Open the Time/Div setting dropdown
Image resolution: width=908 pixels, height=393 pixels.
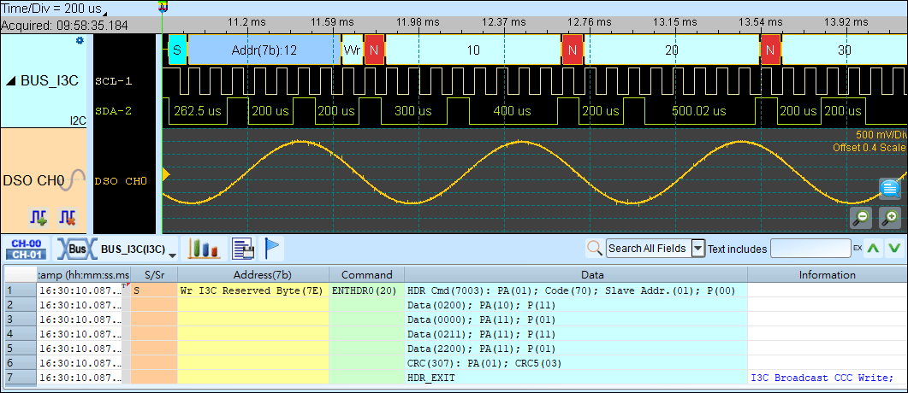click(105, 13)
